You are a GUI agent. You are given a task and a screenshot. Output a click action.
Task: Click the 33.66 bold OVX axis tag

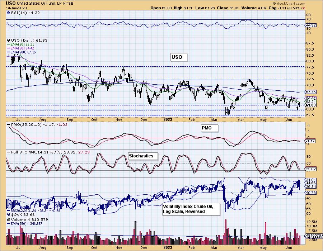[311, 183]
